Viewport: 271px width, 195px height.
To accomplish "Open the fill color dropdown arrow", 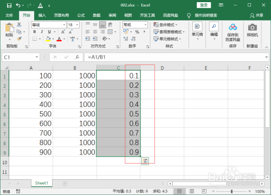I will click(x=53, y=39).
